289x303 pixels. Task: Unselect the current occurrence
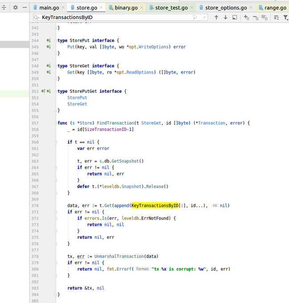[256, 18]
